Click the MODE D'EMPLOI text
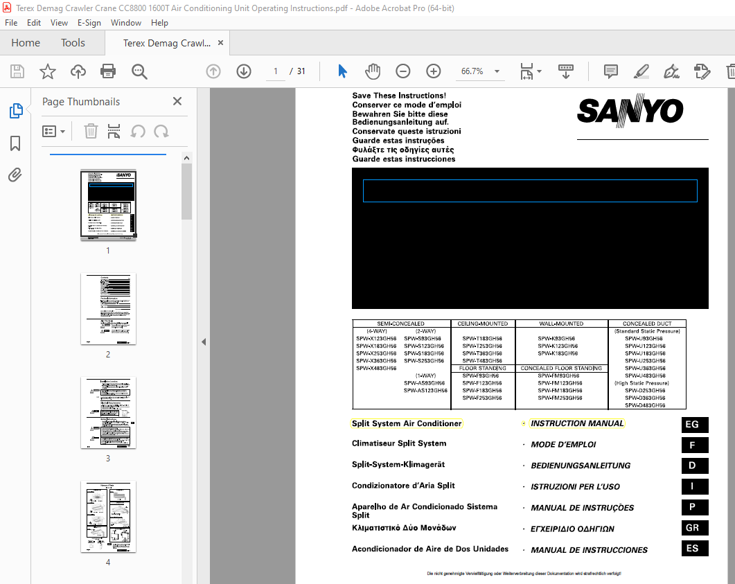The image size is (735, 584). (563, 444)
